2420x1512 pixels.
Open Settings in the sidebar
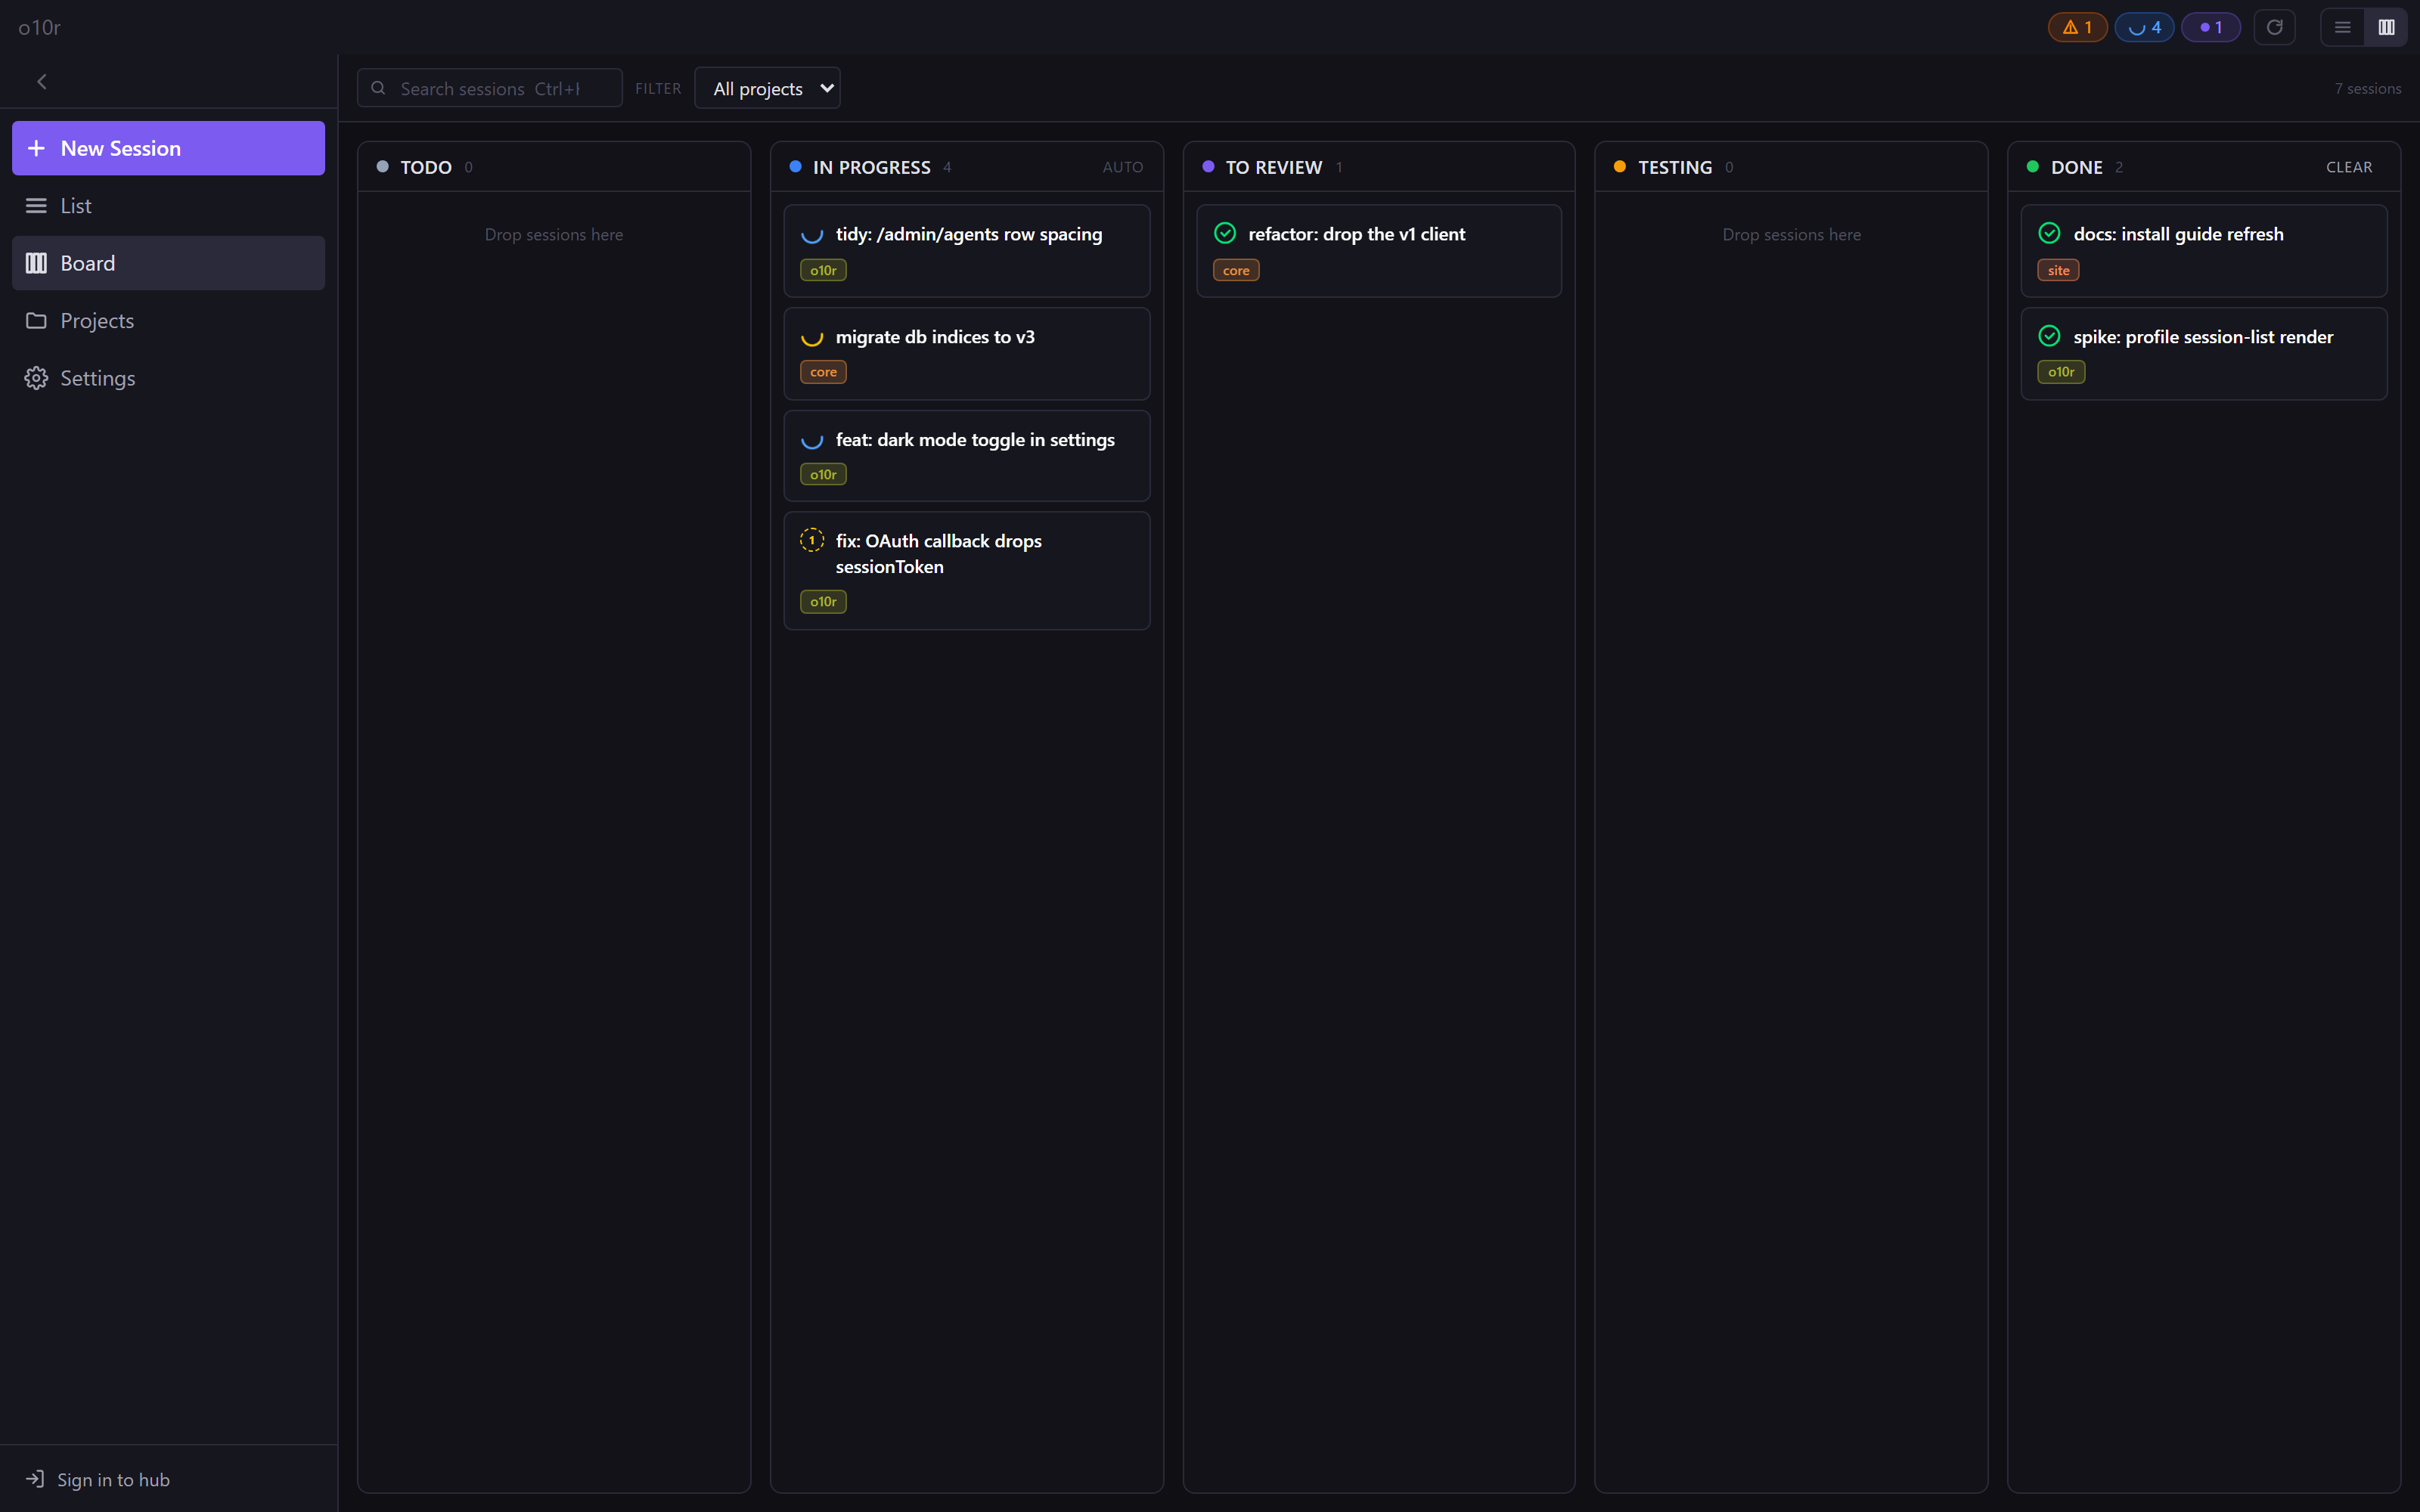tap(168, 378)
